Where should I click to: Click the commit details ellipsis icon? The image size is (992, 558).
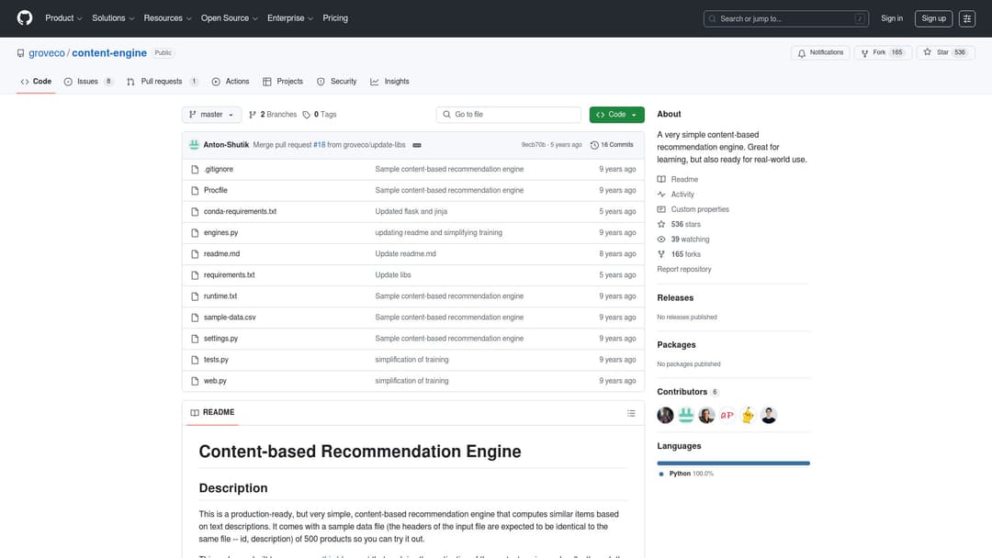(x=417, y=145)
